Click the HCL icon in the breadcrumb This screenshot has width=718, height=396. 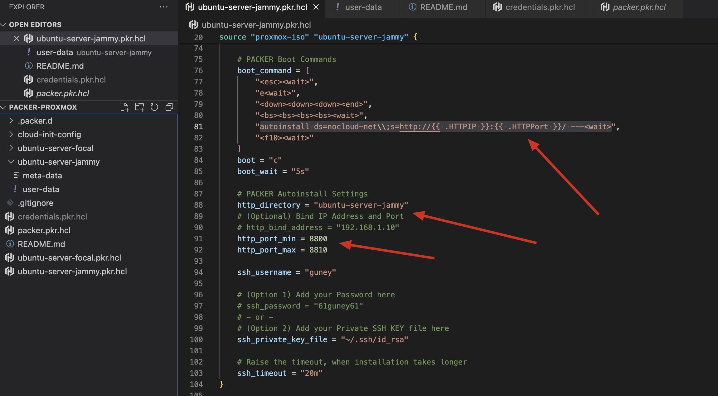click(194, 25)
